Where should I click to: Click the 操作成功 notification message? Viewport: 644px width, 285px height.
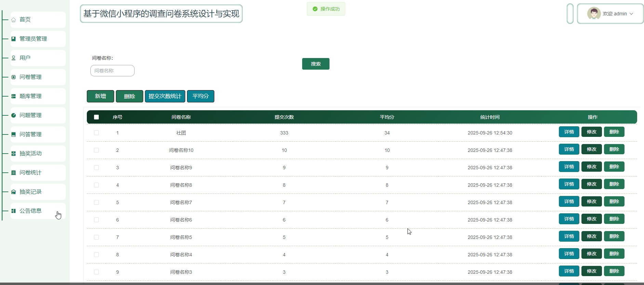point(326,9)
